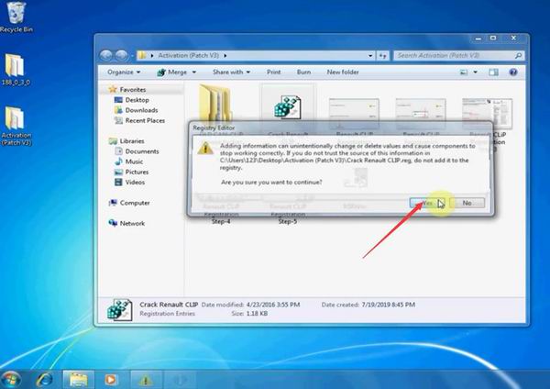
Task: Click the Windows Media Player taskbar icon
Action: 111,377
